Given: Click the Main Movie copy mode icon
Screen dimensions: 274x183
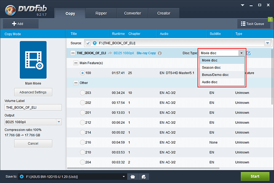Looking at the screenshot, I should [33, 60].
